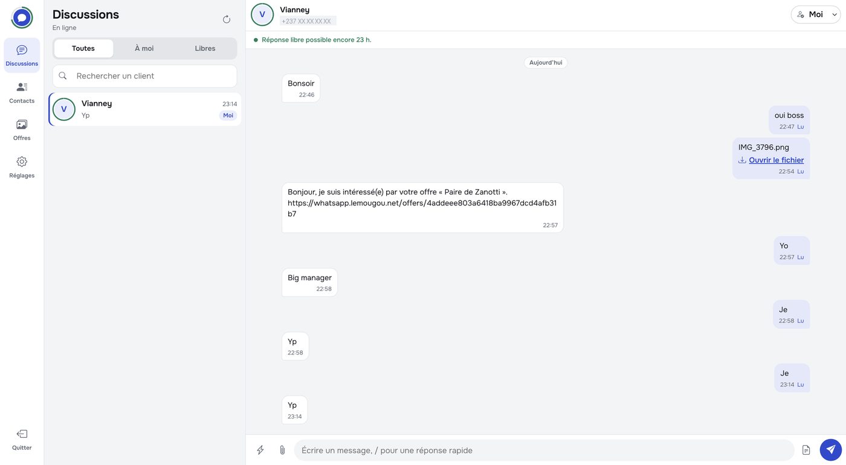Send the message with the paper plane button
The image size is (846, 465).
pos(830,450)
